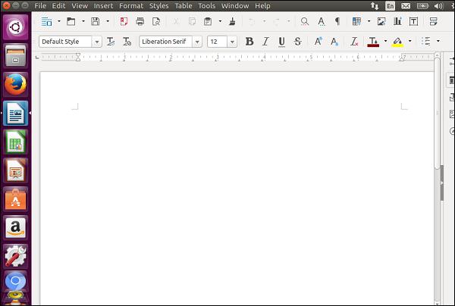Insert a text box from toolbar
The width and height of the screenshot is (455, 306).
(413, 22)
